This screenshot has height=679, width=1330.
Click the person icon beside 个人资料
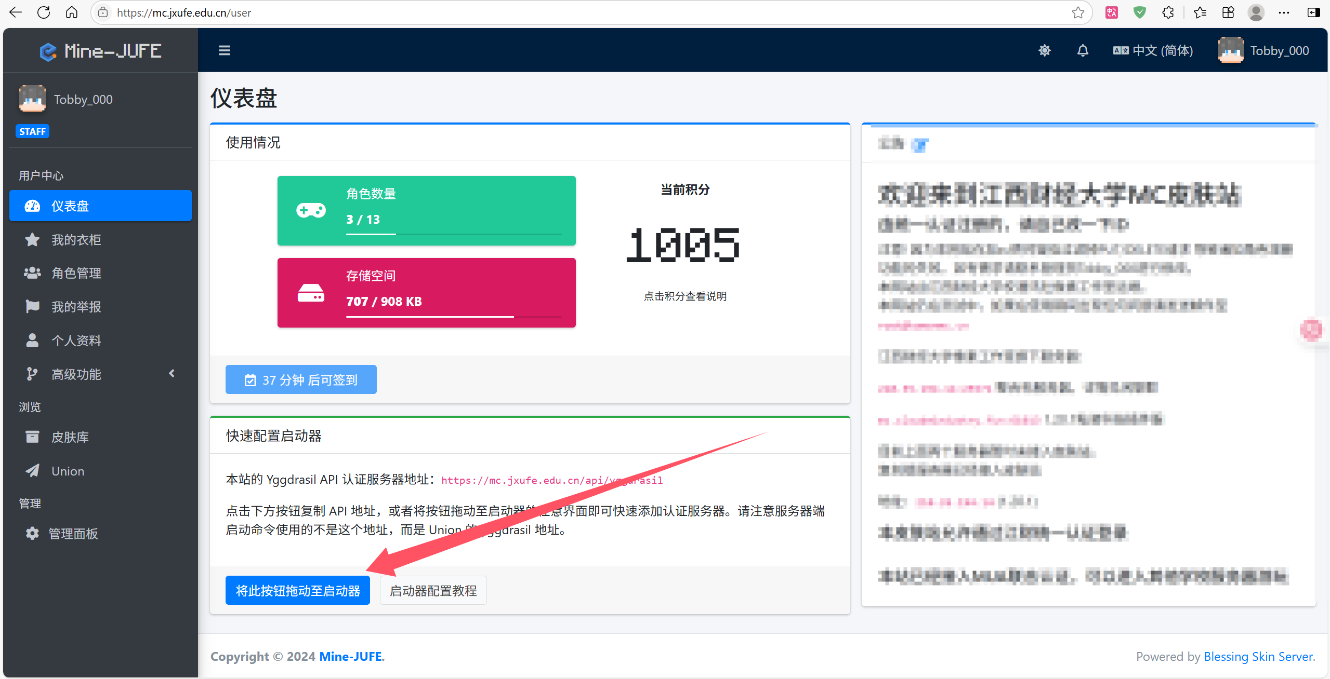[x=32, y=340]
